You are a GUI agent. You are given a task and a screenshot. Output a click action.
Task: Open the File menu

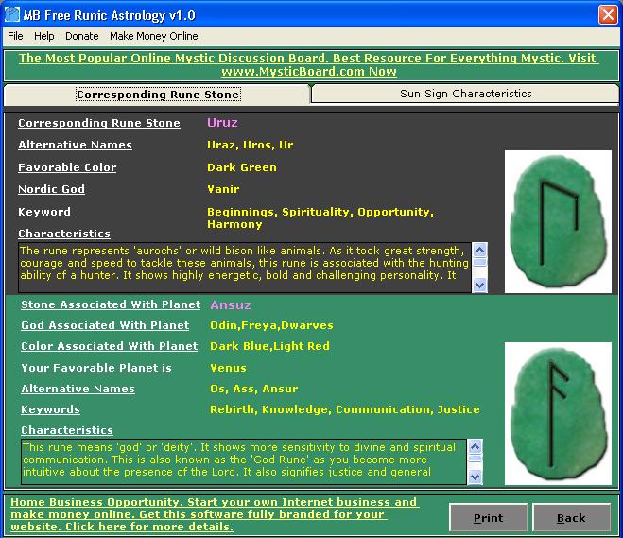click(x=15, y=36)
